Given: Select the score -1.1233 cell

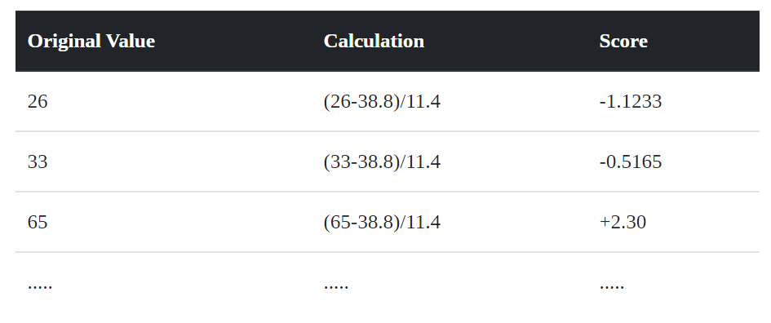Looking at the screenshot, I should pyautogui.click(x=631, y=102).
